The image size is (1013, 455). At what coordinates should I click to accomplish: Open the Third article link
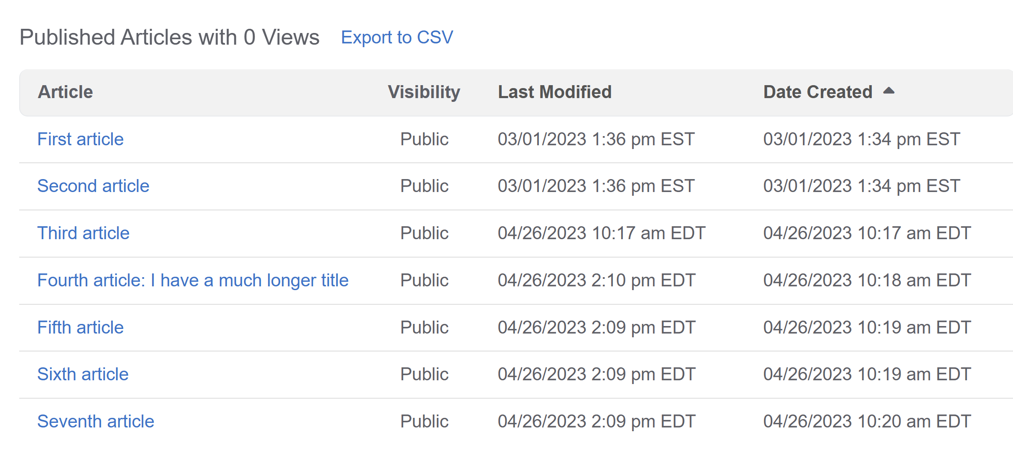point(83,233)
